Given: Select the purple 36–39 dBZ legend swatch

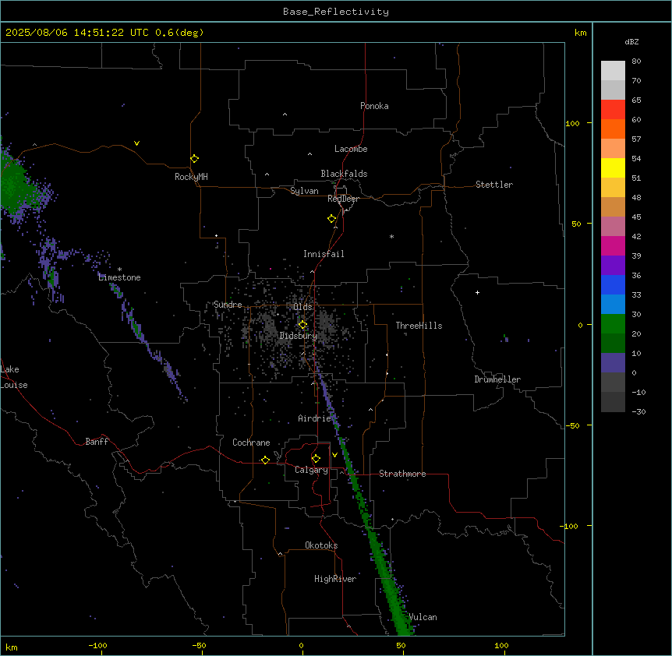Looking at the screenshot, I should click(x=613, y=265).
